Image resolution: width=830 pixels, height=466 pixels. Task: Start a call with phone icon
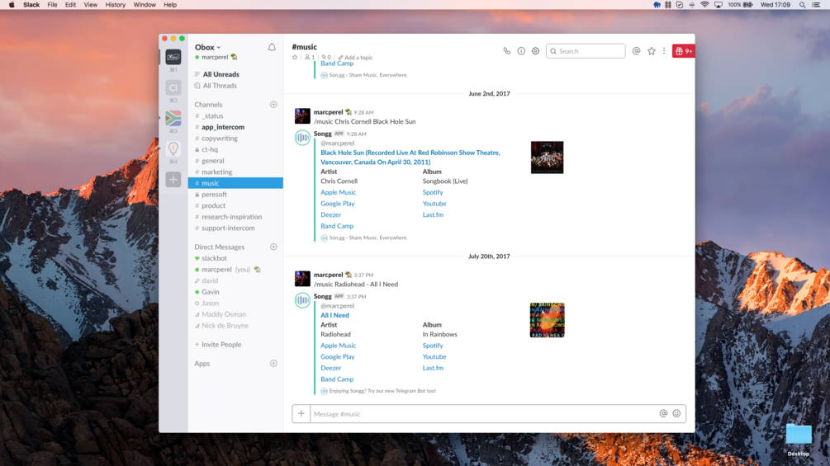pos(506,51)
